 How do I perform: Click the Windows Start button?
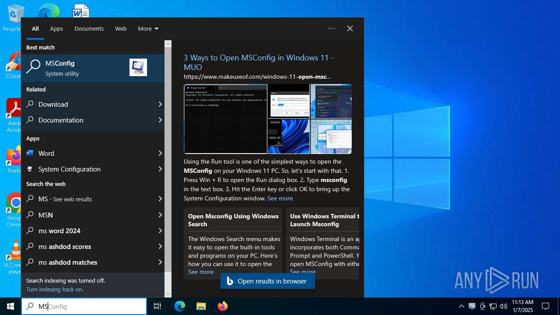tap(10, 306)
